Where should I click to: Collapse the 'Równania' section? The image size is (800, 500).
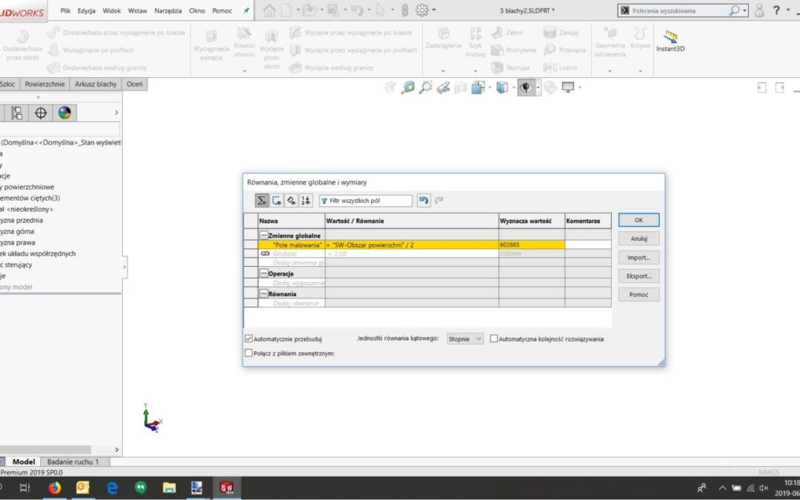[x=264, y=293]
